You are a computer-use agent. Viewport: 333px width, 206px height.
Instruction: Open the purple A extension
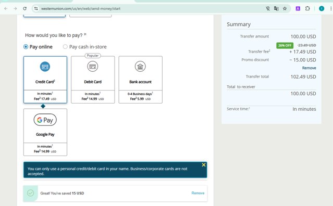click(x=298, y=8)
